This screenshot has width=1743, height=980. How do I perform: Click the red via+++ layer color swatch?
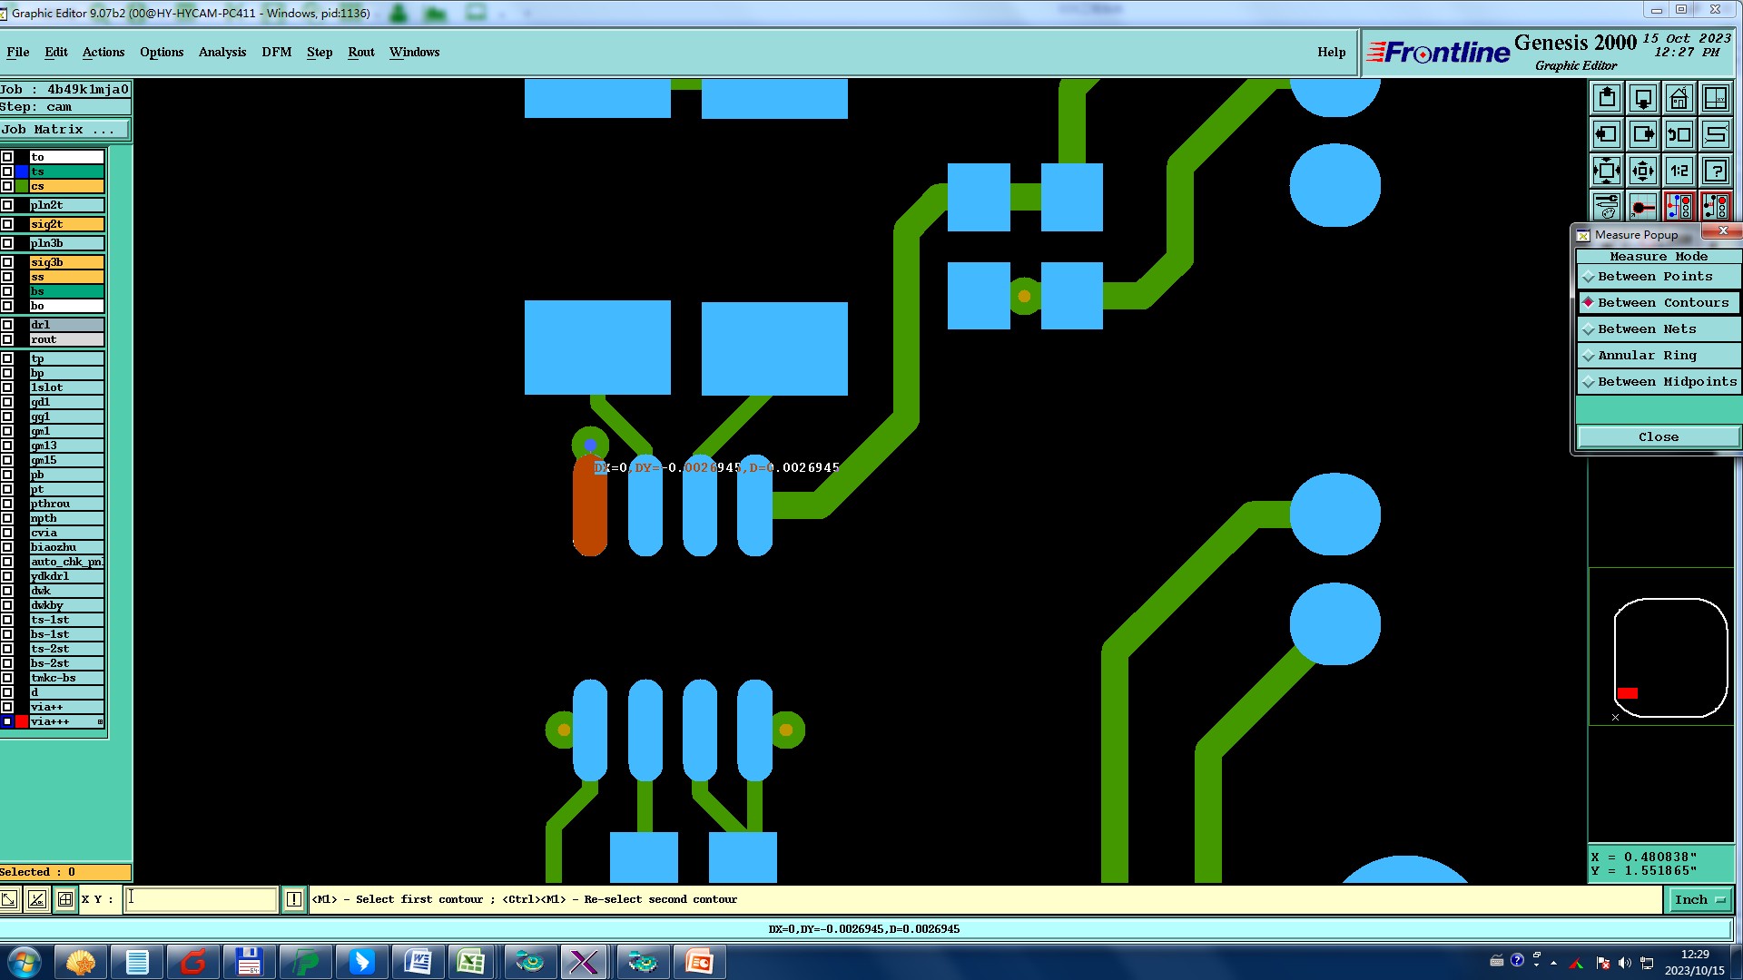click(x=22, y=721)
